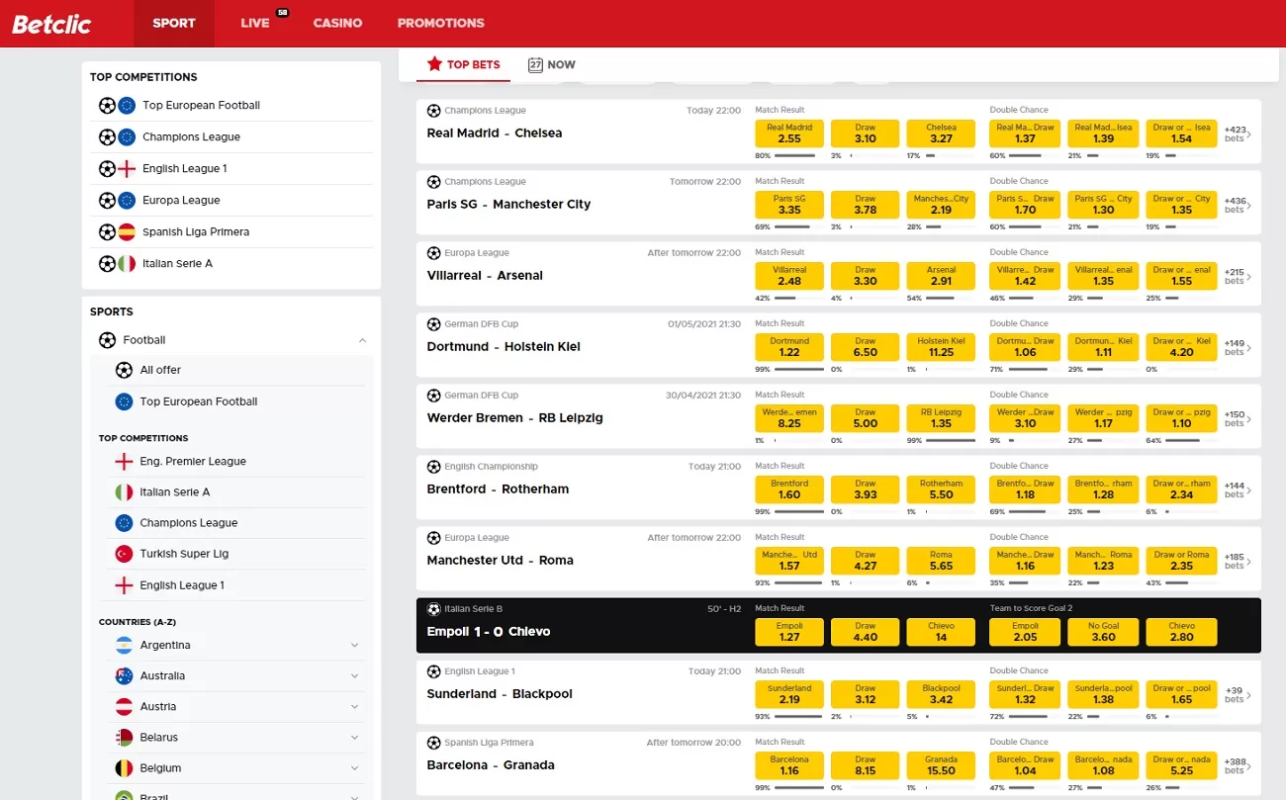Click Spain flag icon of Spanish Liga Primera
Image resolution: width=1286 pixels, height=800 pixels.
pos(127,231)
